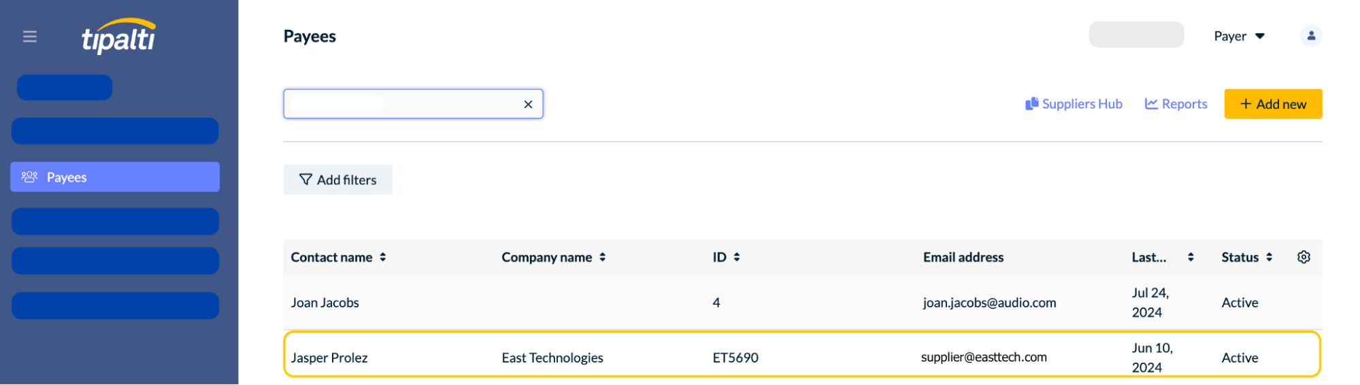The width and height of the screenshot is (1360, 385).
Task: Sort by Status column arrows
Action: [1269, 257]
